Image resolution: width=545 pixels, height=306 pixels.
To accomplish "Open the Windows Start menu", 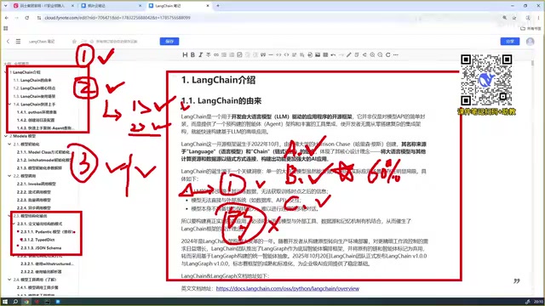I will tap(5, 302).
